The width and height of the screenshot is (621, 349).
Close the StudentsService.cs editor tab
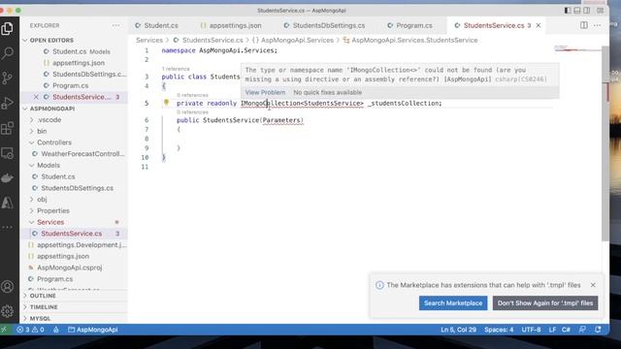click(x=539, y=25)
